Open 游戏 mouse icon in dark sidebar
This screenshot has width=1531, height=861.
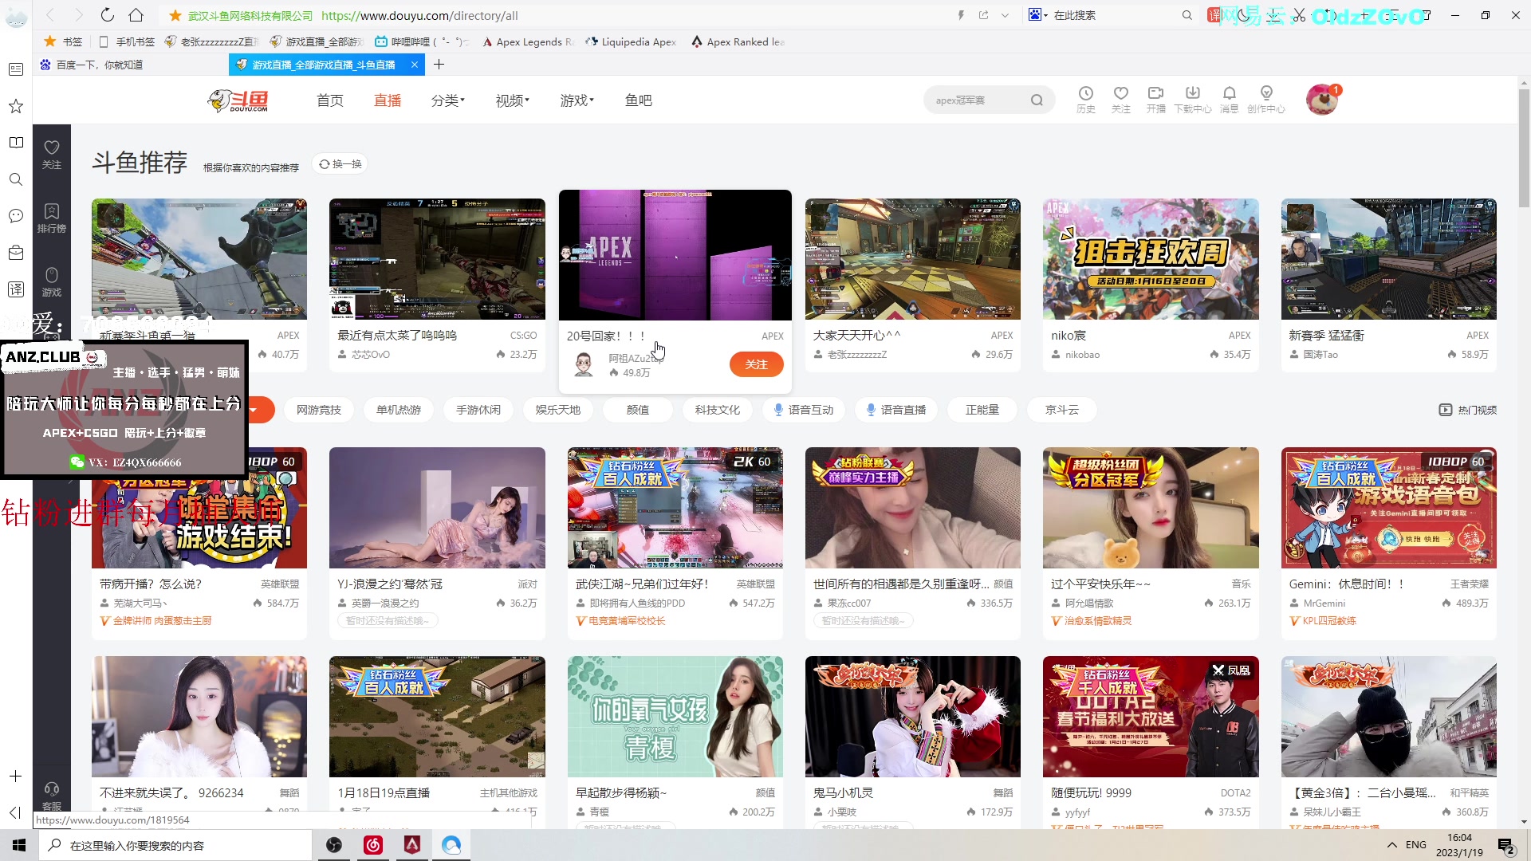[x=51, y=282]
